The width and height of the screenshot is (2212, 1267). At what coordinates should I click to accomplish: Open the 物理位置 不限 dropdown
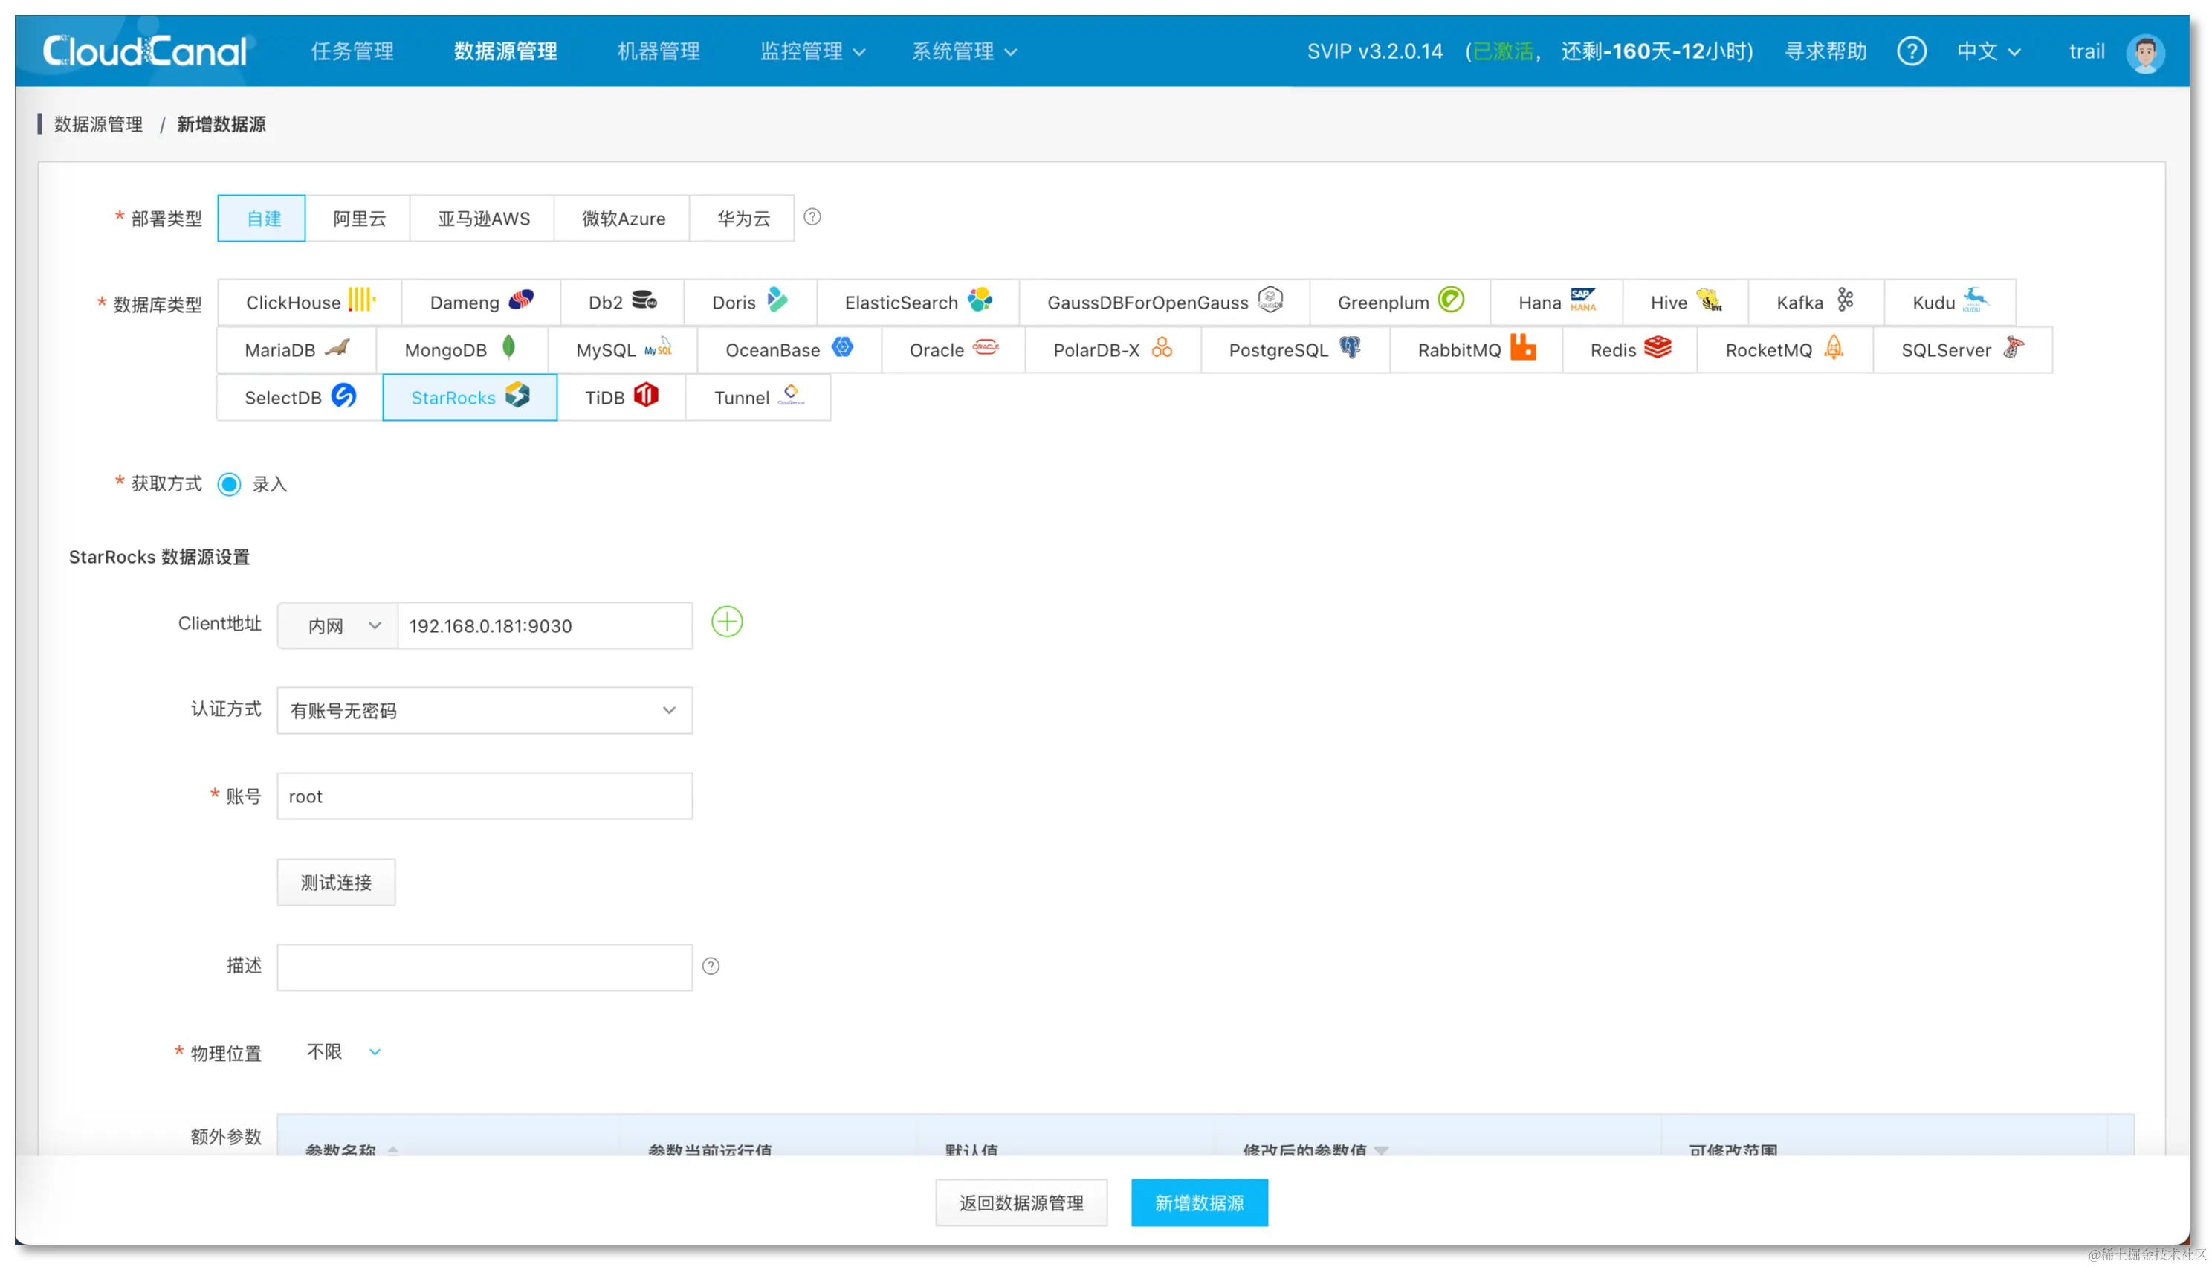343,1051
